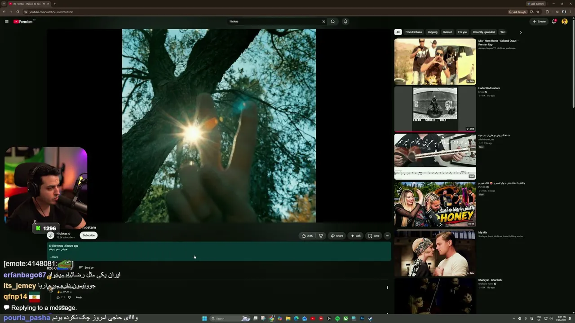Open the YouTube hamburger guide menu

click(7, 22)
